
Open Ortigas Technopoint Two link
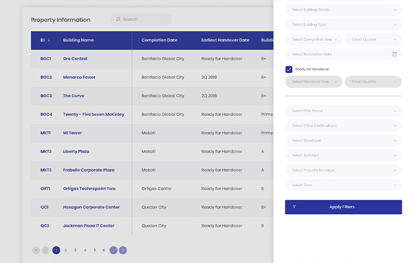tap(89, 189)
